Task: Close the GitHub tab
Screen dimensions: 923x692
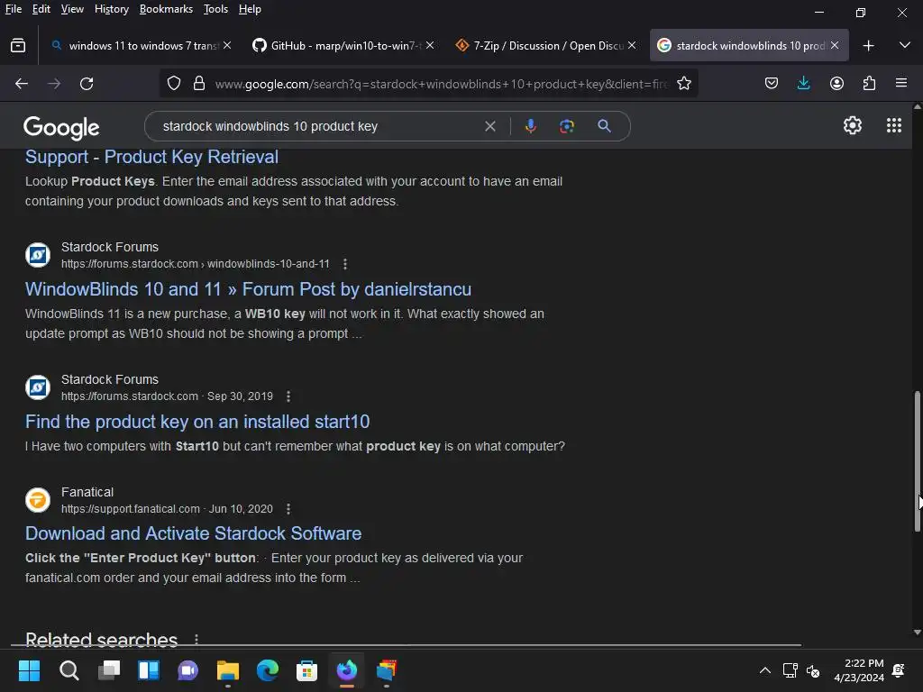Action: [430, 45]
